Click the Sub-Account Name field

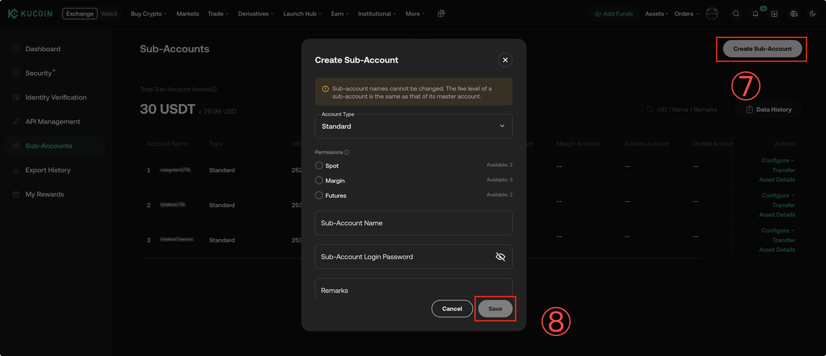click(414, 223)
